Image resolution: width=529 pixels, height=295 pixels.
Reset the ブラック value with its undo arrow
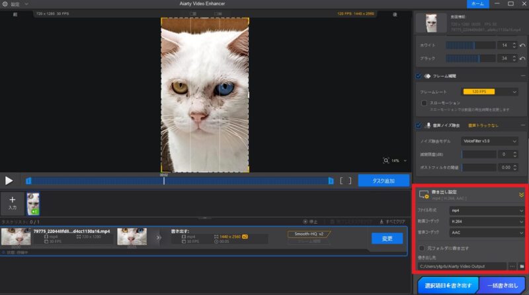click(x=522, y=58)
